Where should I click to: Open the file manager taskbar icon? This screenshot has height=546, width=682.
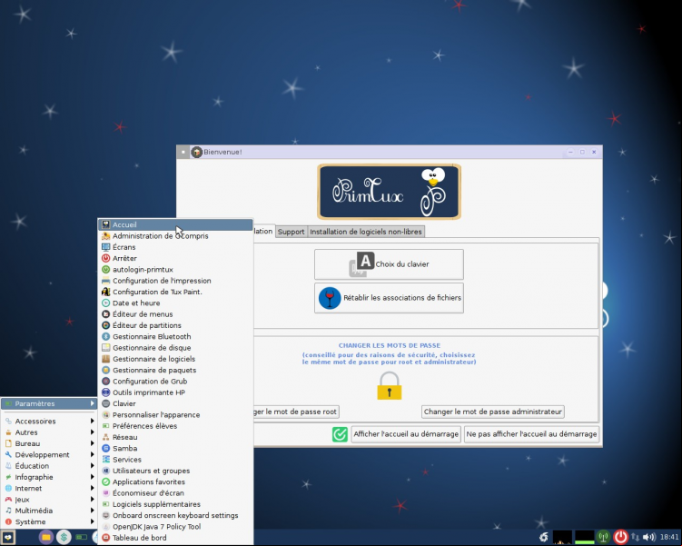pyautogui.click(x=46, y=537)
